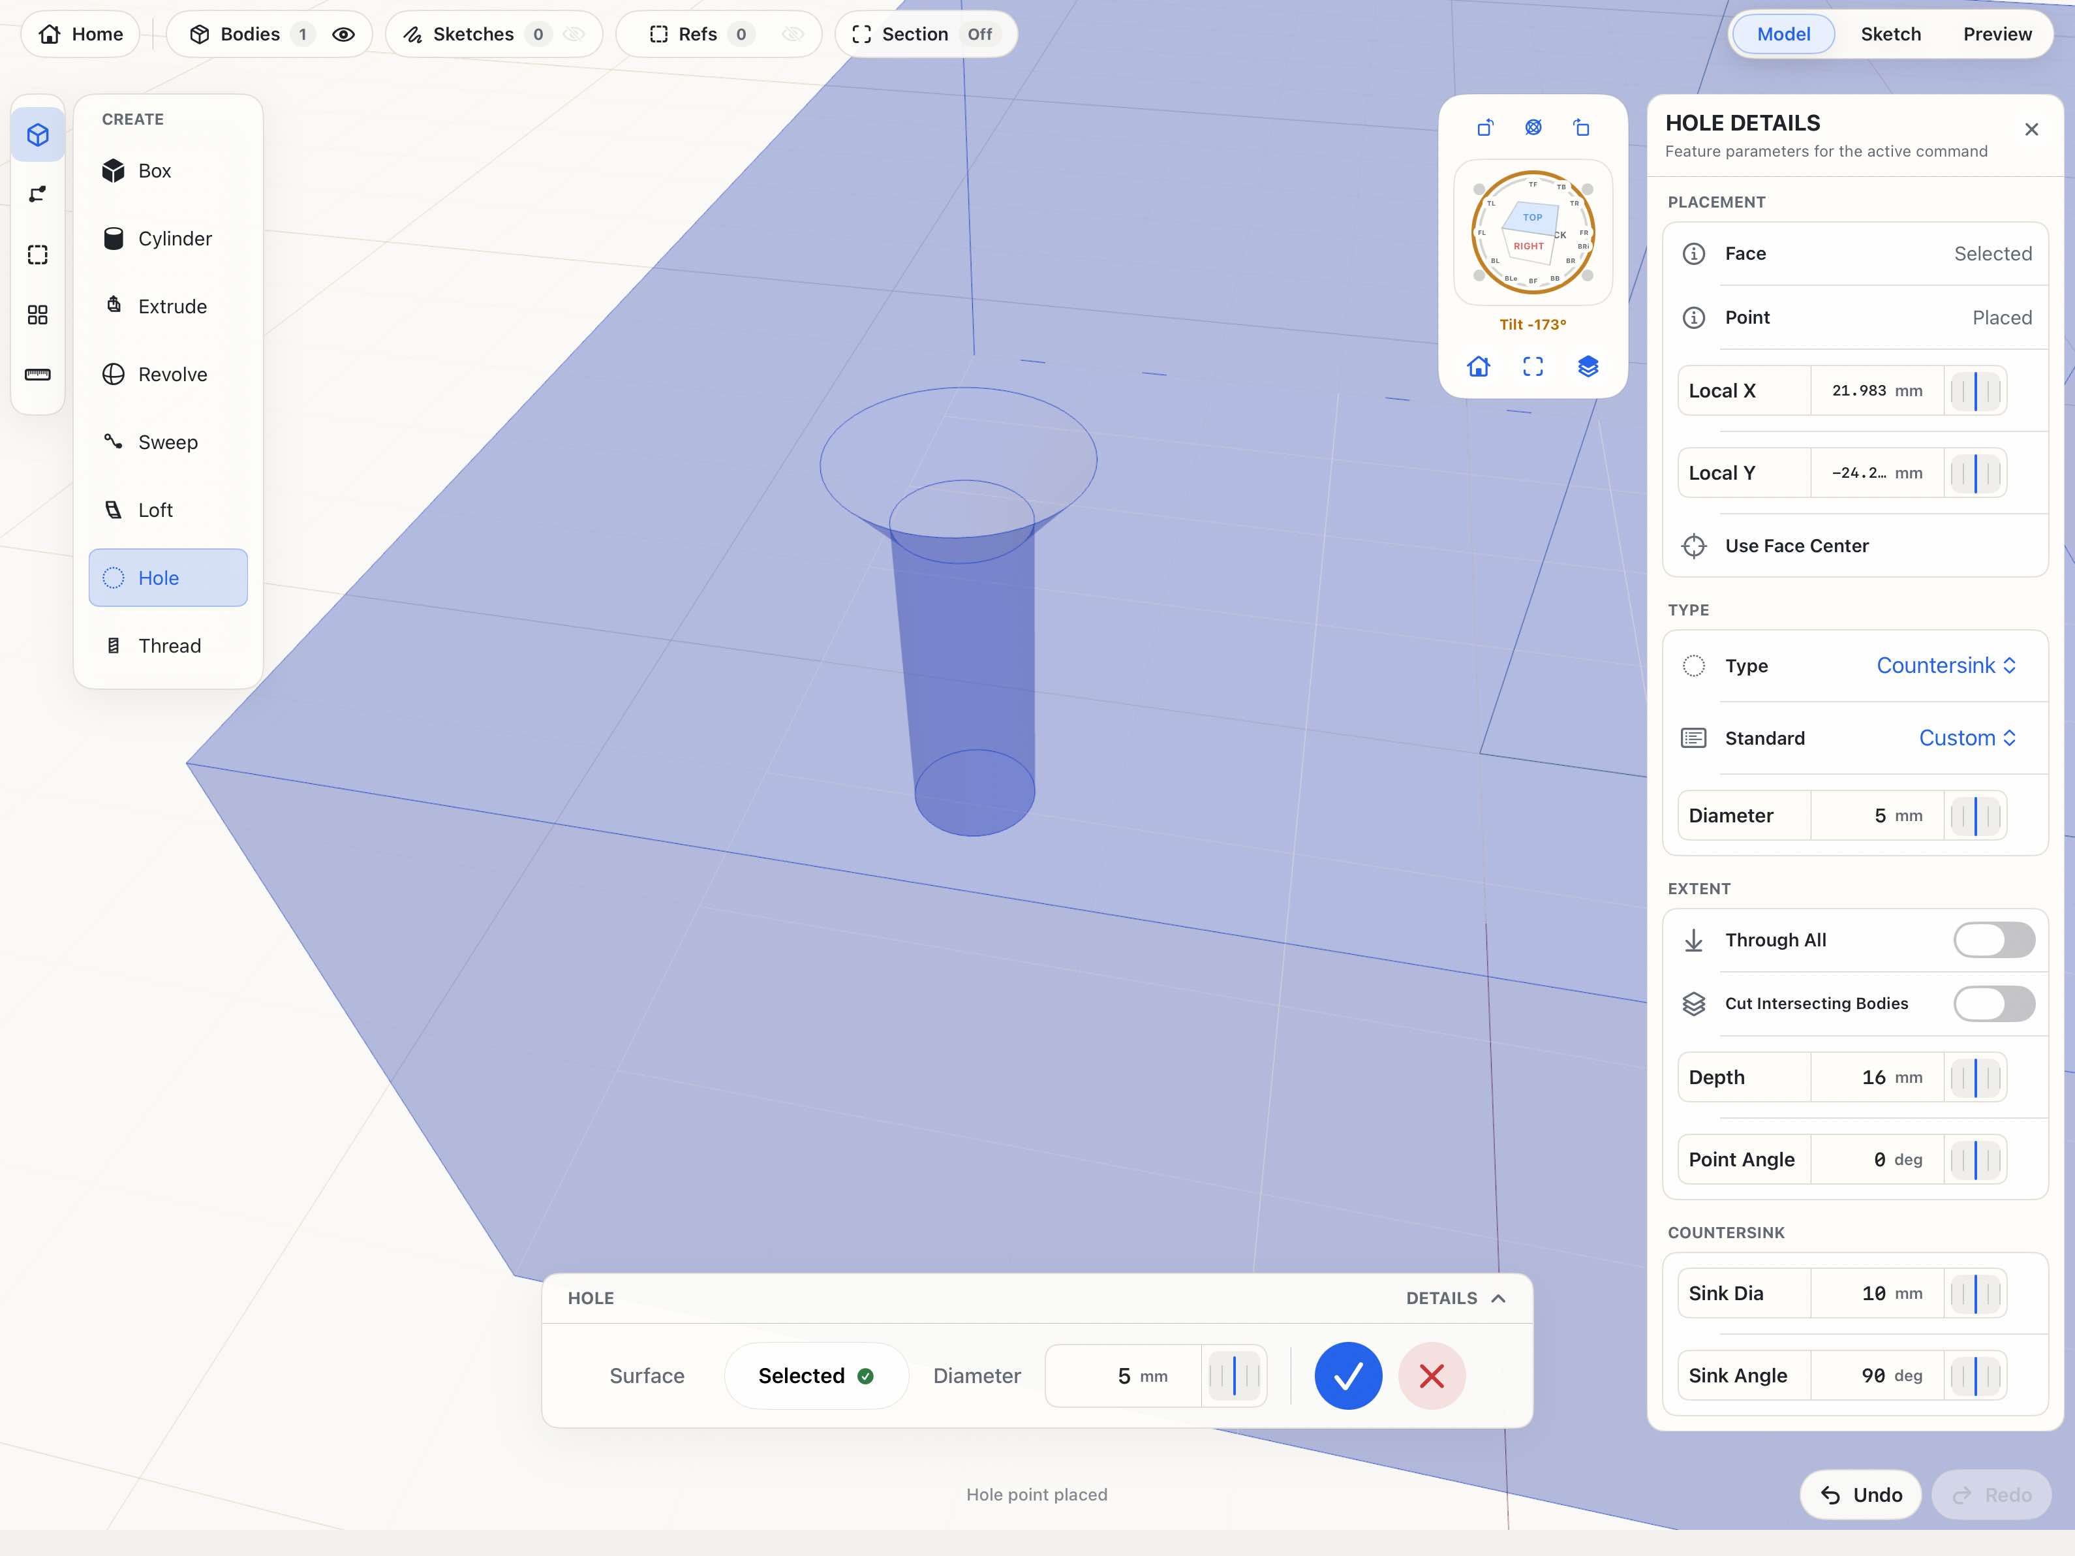Turn on the Through All switch
Image resolution: width=2075 pixels, height=1556 pixels.
(x=1994, y=941)
